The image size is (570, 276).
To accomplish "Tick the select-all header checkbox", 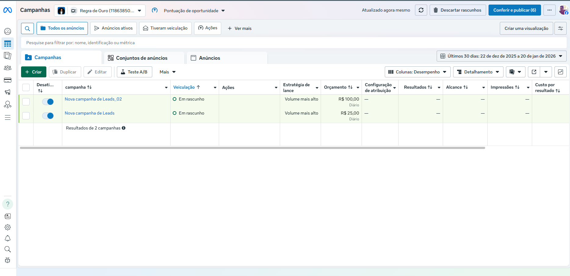I will point(26,87).
